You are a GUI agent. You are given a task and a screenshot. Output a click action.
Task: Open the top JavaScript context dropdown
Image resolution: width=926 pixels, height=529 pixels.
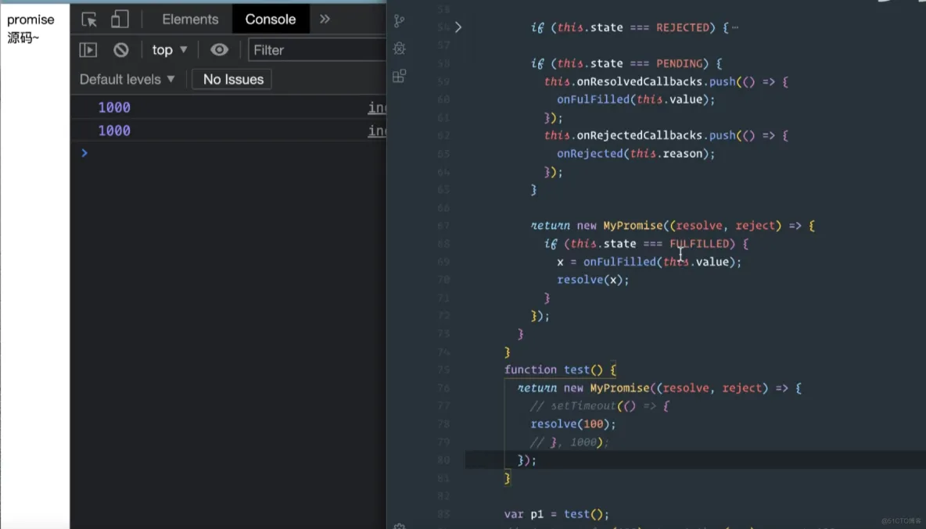tap(170, 50)
